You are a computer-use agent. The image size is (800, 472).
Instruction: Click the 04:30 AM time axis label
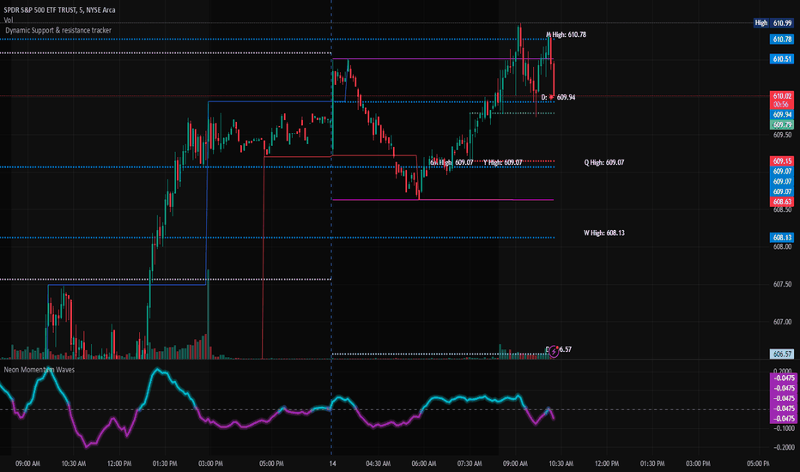point(378,463)
